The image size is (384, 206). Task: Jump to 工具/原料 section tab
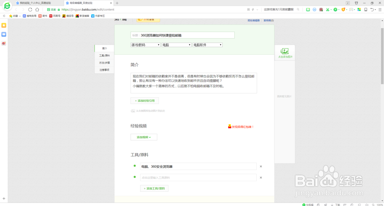104,56
